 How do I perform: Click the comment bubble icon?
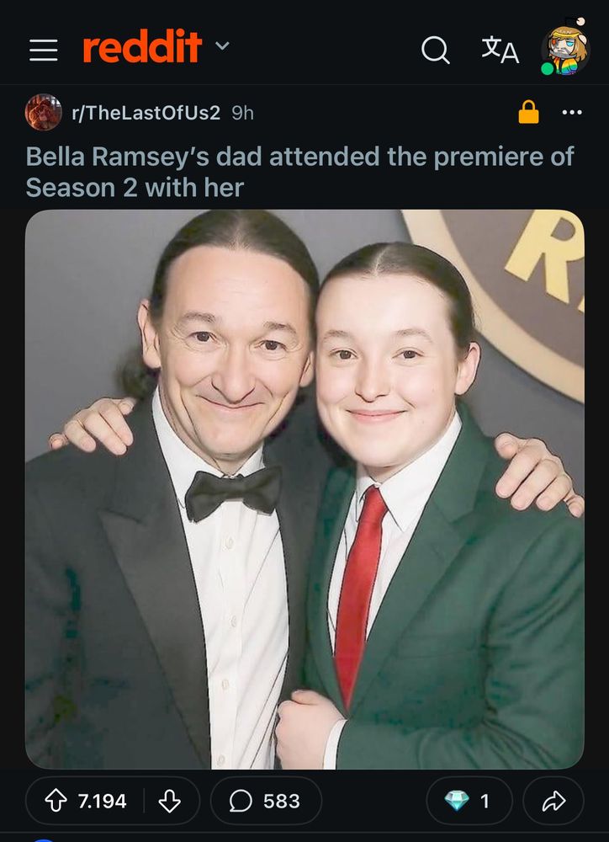point(241,802)
